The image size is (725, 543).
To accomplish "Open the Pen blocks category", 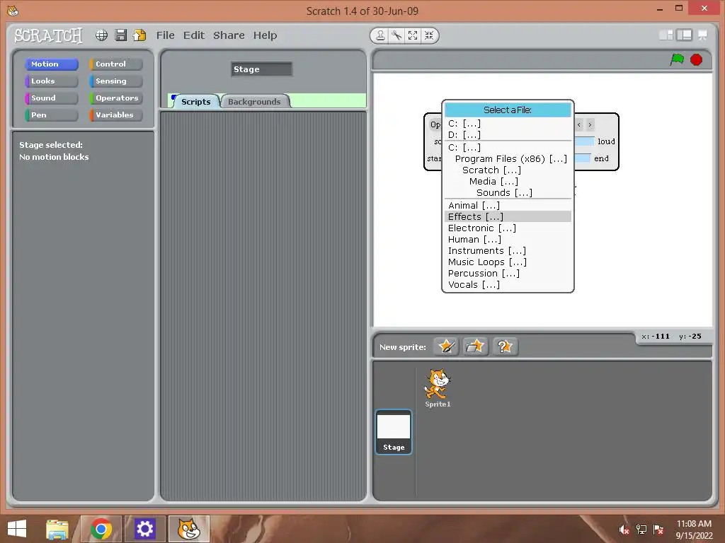I will pyautogui.click(x=51, y=115).
